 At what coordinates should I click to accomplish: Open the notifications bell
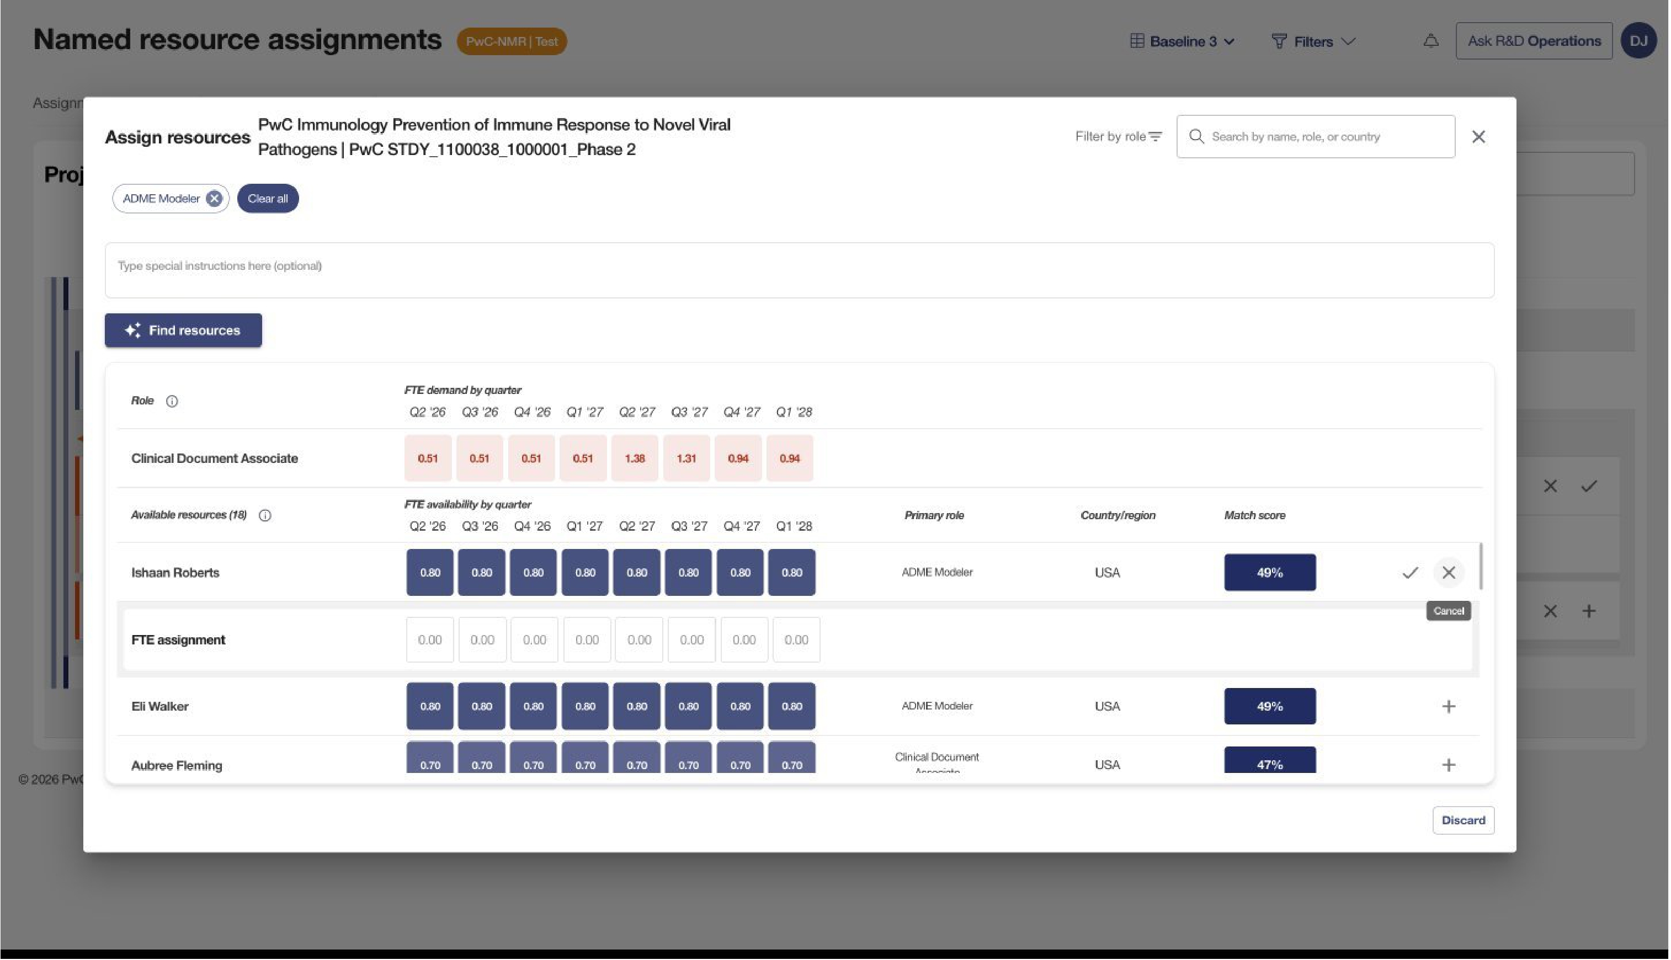click(x=1431, y=41)
